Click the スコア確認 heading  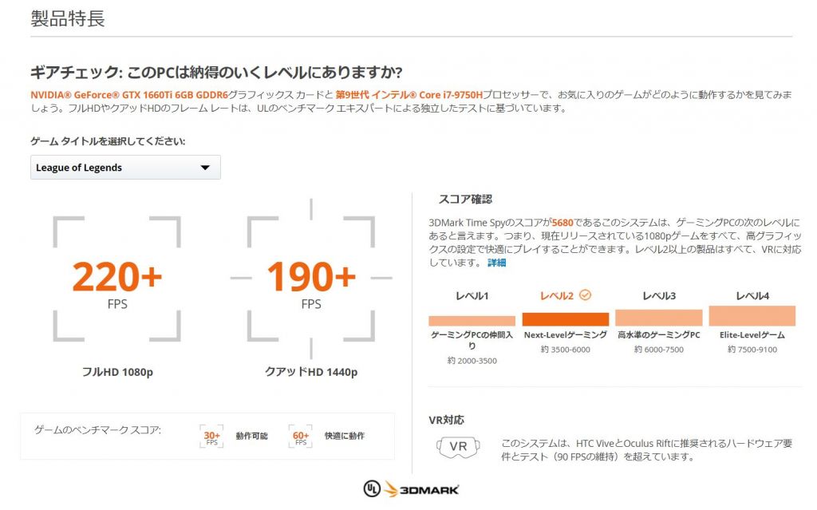coord(465,200)
